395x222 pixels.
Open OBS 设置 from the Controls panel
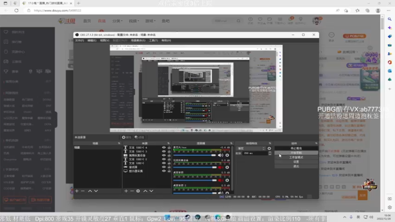pos(296,162)
